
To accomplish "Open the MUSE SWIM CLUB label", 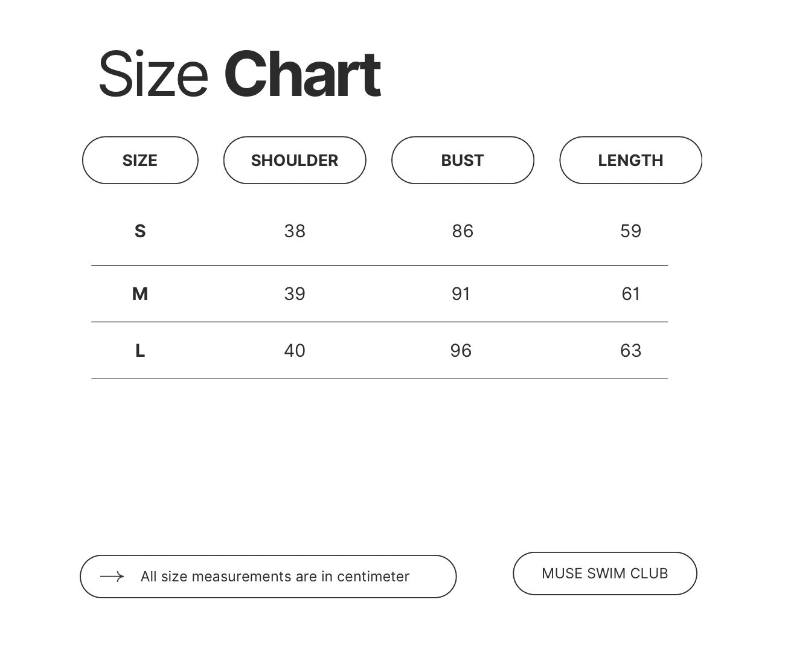I will [604, 574].
